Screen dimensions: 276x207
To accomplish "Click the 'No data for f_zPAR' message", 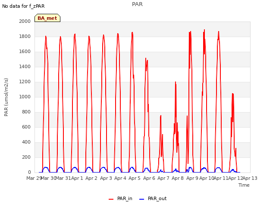I will 23,6.
